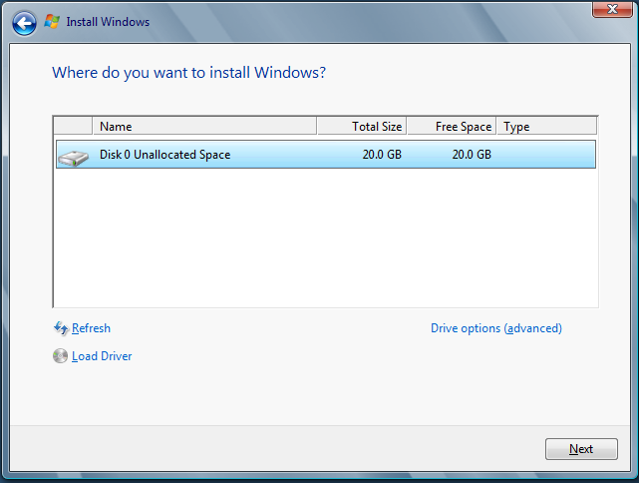Image resolution: width=639 pixels, height=483 pixels.
Task: Open the Load Driver link
Action: tap(102, 356)
